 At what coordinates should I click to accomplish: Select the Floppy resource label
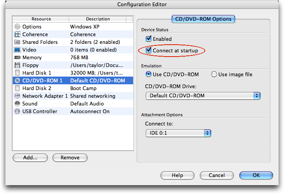(x=30, y=65)
